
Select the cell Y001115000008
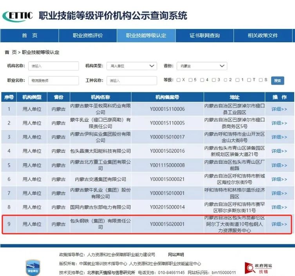[167, 165]
